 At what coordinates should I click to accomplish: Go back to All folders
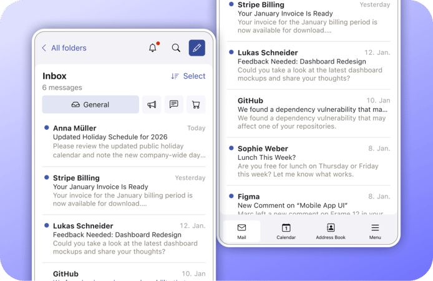pyautogui.click(x=64, y=48)
